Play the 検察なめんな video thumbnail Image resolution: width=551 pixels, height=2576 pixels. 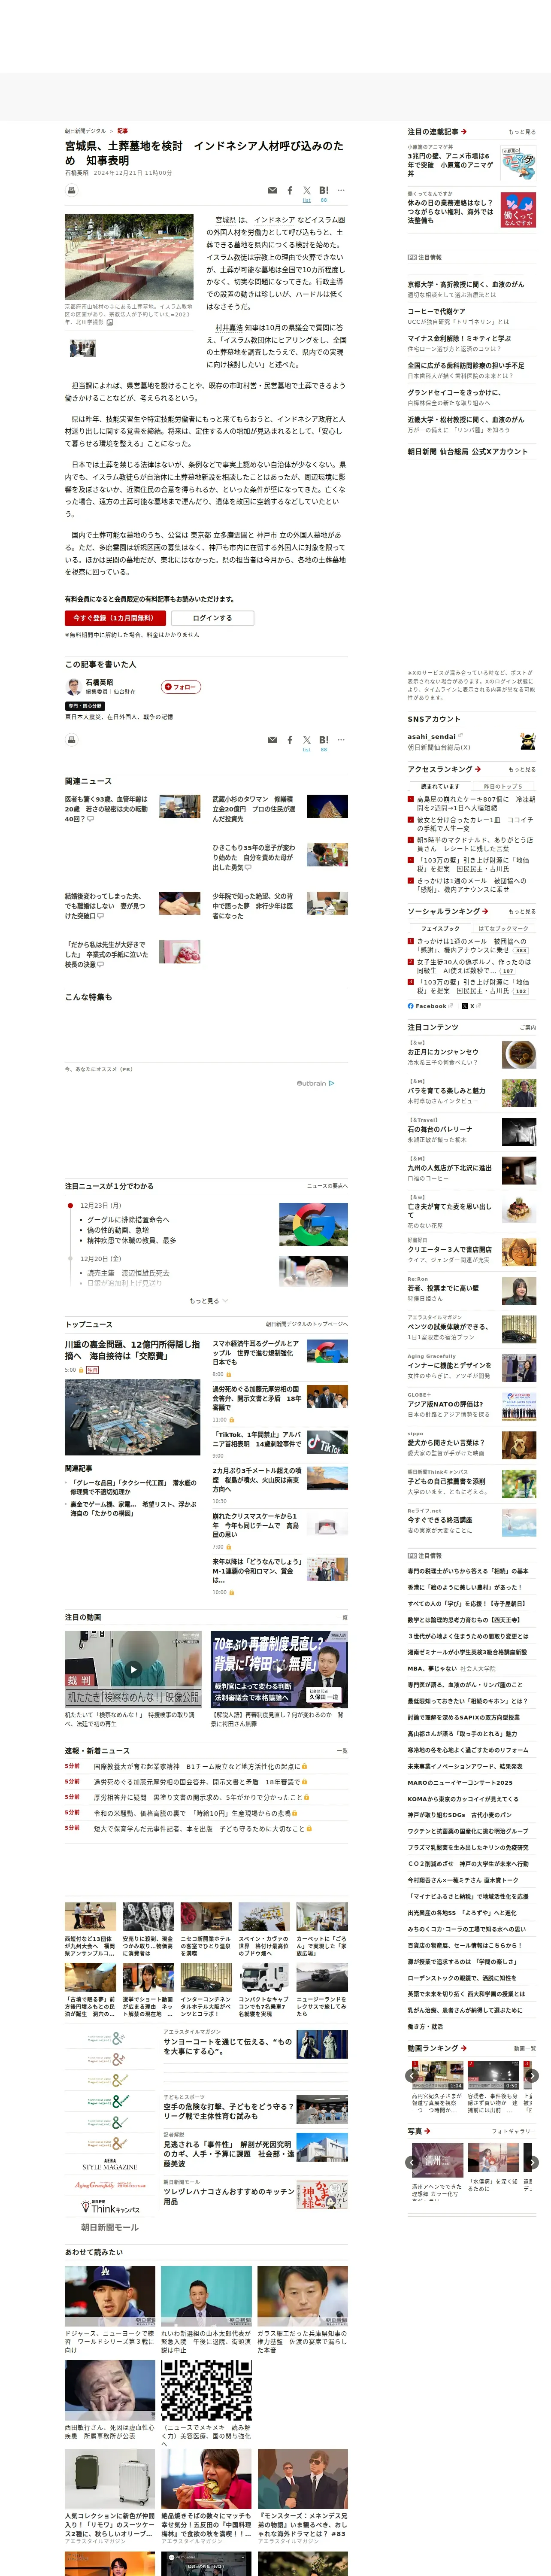pyautogui.click(x=133, y=1669)
